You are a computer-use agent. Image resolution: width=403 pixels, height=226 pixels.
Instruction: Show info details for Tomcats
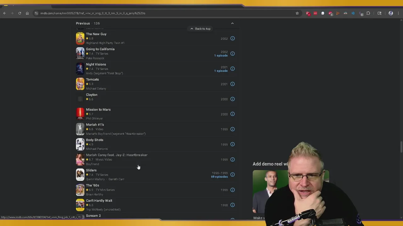pos(232,84)
